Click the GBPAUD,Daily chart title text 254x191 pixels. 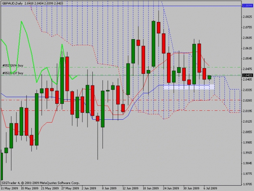(x=12, y=3)
